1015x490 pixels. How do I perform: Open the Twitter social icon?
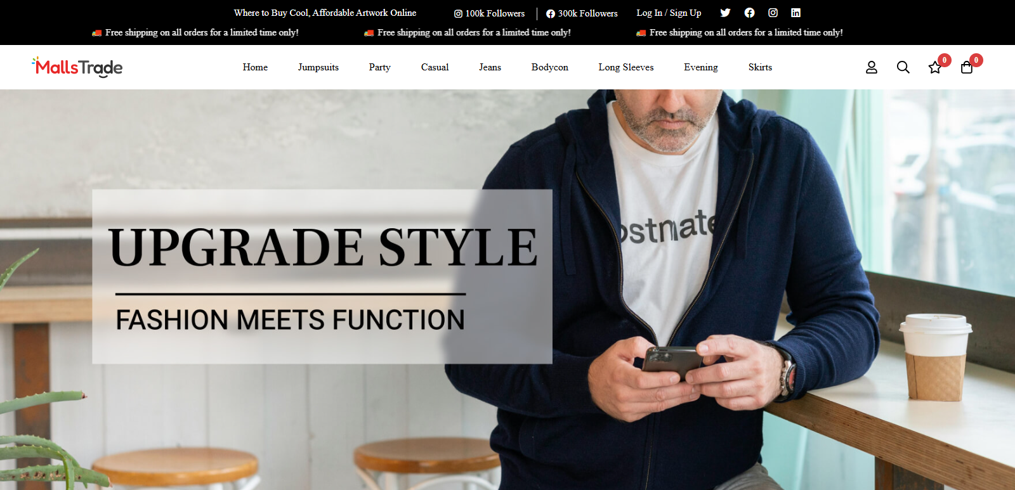(726, 13)
